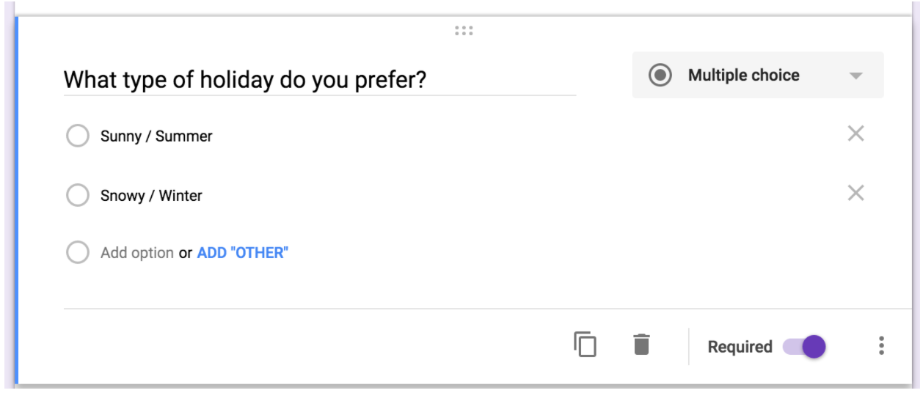
Task: Click the empty radio next to Add option
Action: (77, 253)
